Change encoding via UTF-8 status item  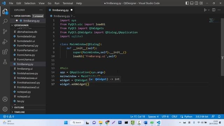[x=165, y=117]
